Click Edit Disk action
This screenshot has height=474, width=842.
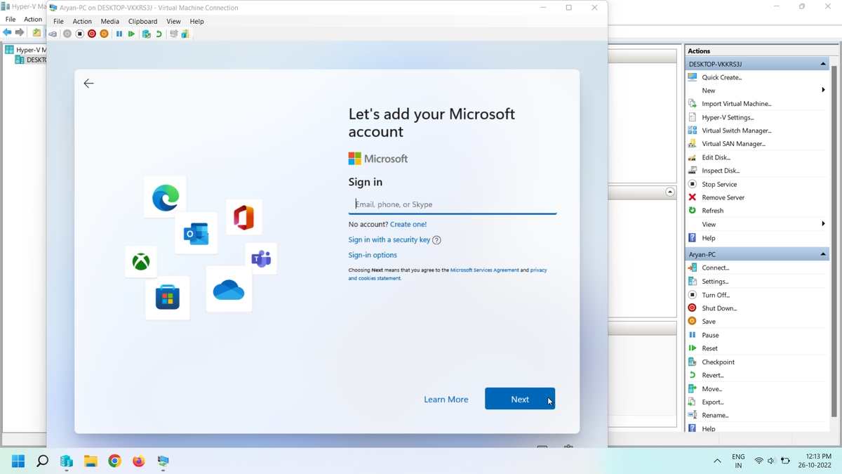(x=716, y=157)
